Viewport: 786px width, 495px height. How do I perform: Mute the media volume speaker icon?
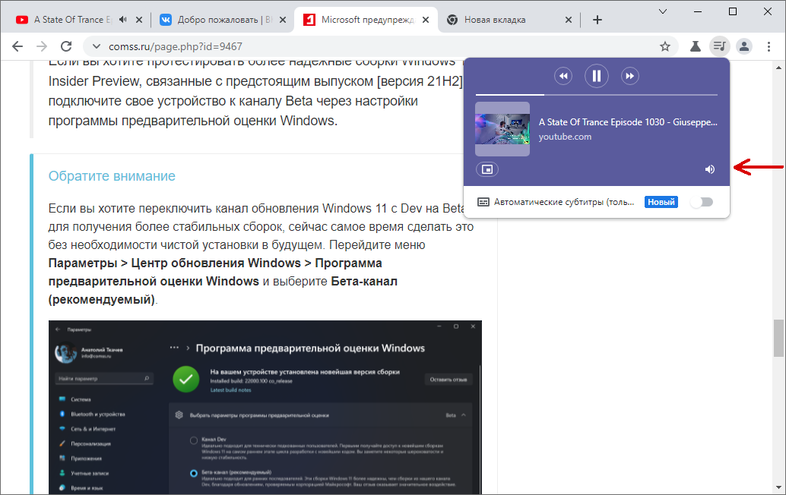click(x=709, y=169)
